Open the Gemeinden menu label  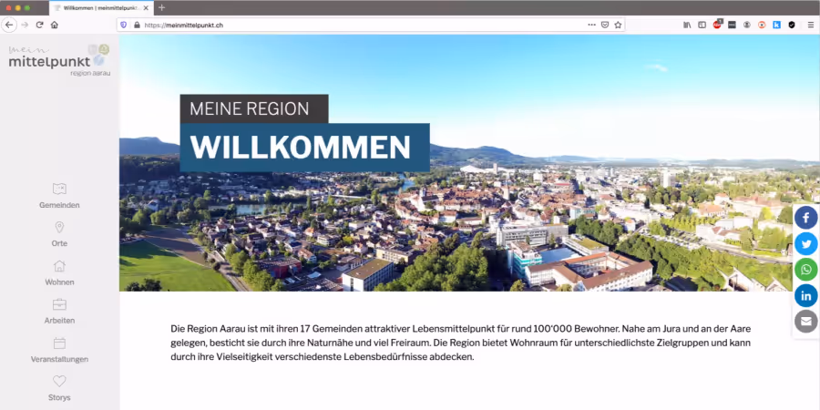tap(59, 206)
